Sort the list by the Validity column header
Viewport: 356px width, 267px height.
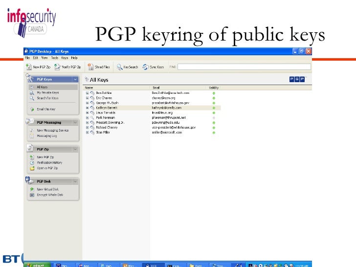[214, 88]
